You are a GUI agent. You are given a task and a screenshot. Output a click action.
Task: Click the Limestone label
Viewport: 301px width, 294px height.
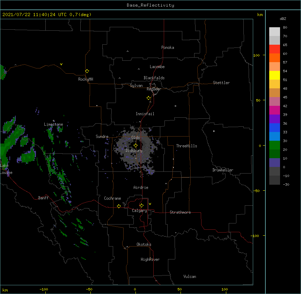[53, 124]
